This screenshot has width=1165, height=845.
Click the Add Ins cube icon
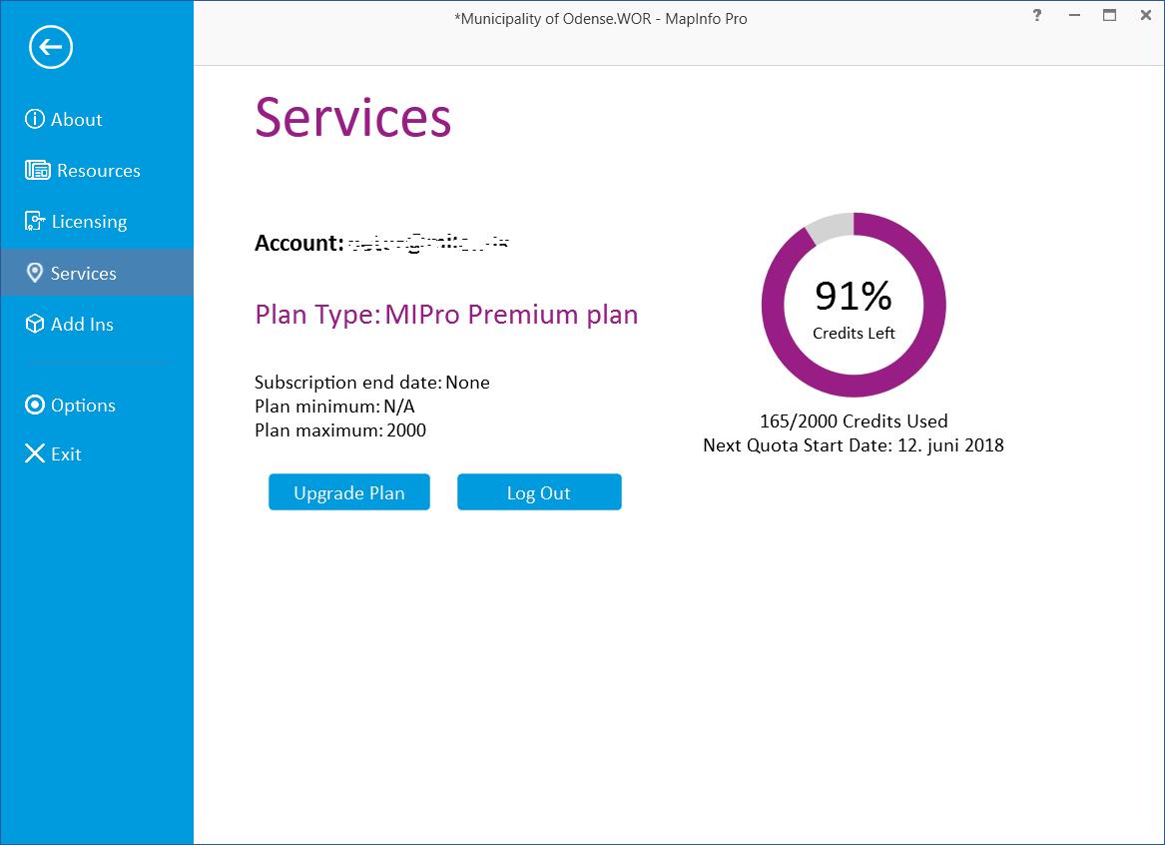pyautogui.click(x=35, y=324)
